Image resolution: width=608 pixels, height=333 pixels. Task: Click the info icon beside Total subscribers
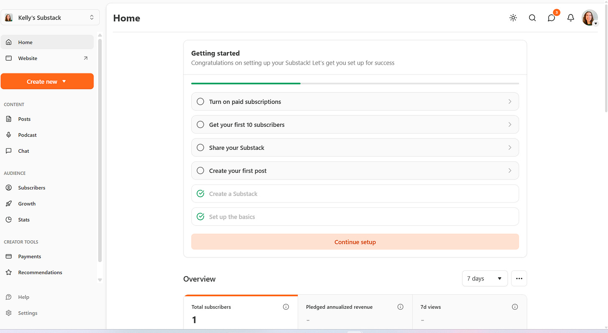coord(286,307)
